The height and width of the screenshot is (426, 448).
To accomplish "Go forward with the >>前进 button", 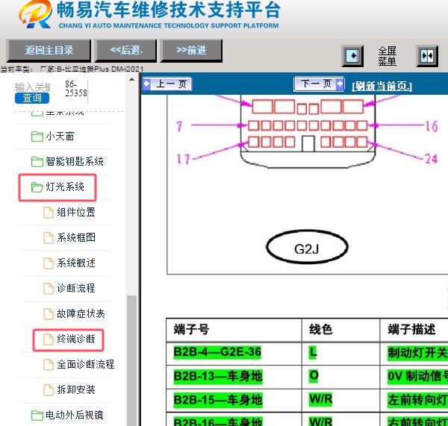I will point(191,51).
